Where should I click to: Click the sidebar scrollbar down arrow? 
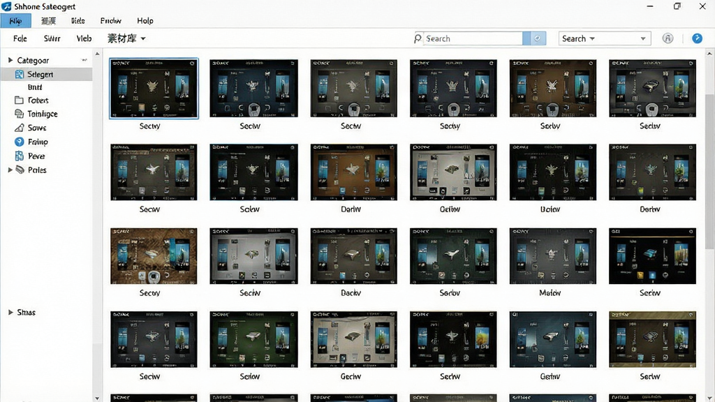coord(97,398)
